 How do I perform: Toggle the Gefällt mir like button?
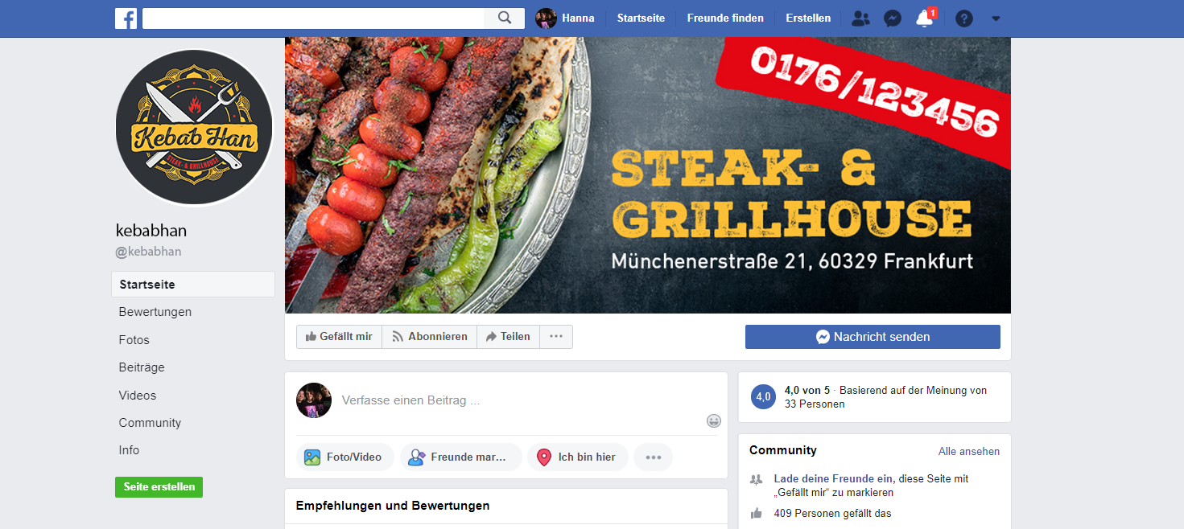(x=339, y=337)
